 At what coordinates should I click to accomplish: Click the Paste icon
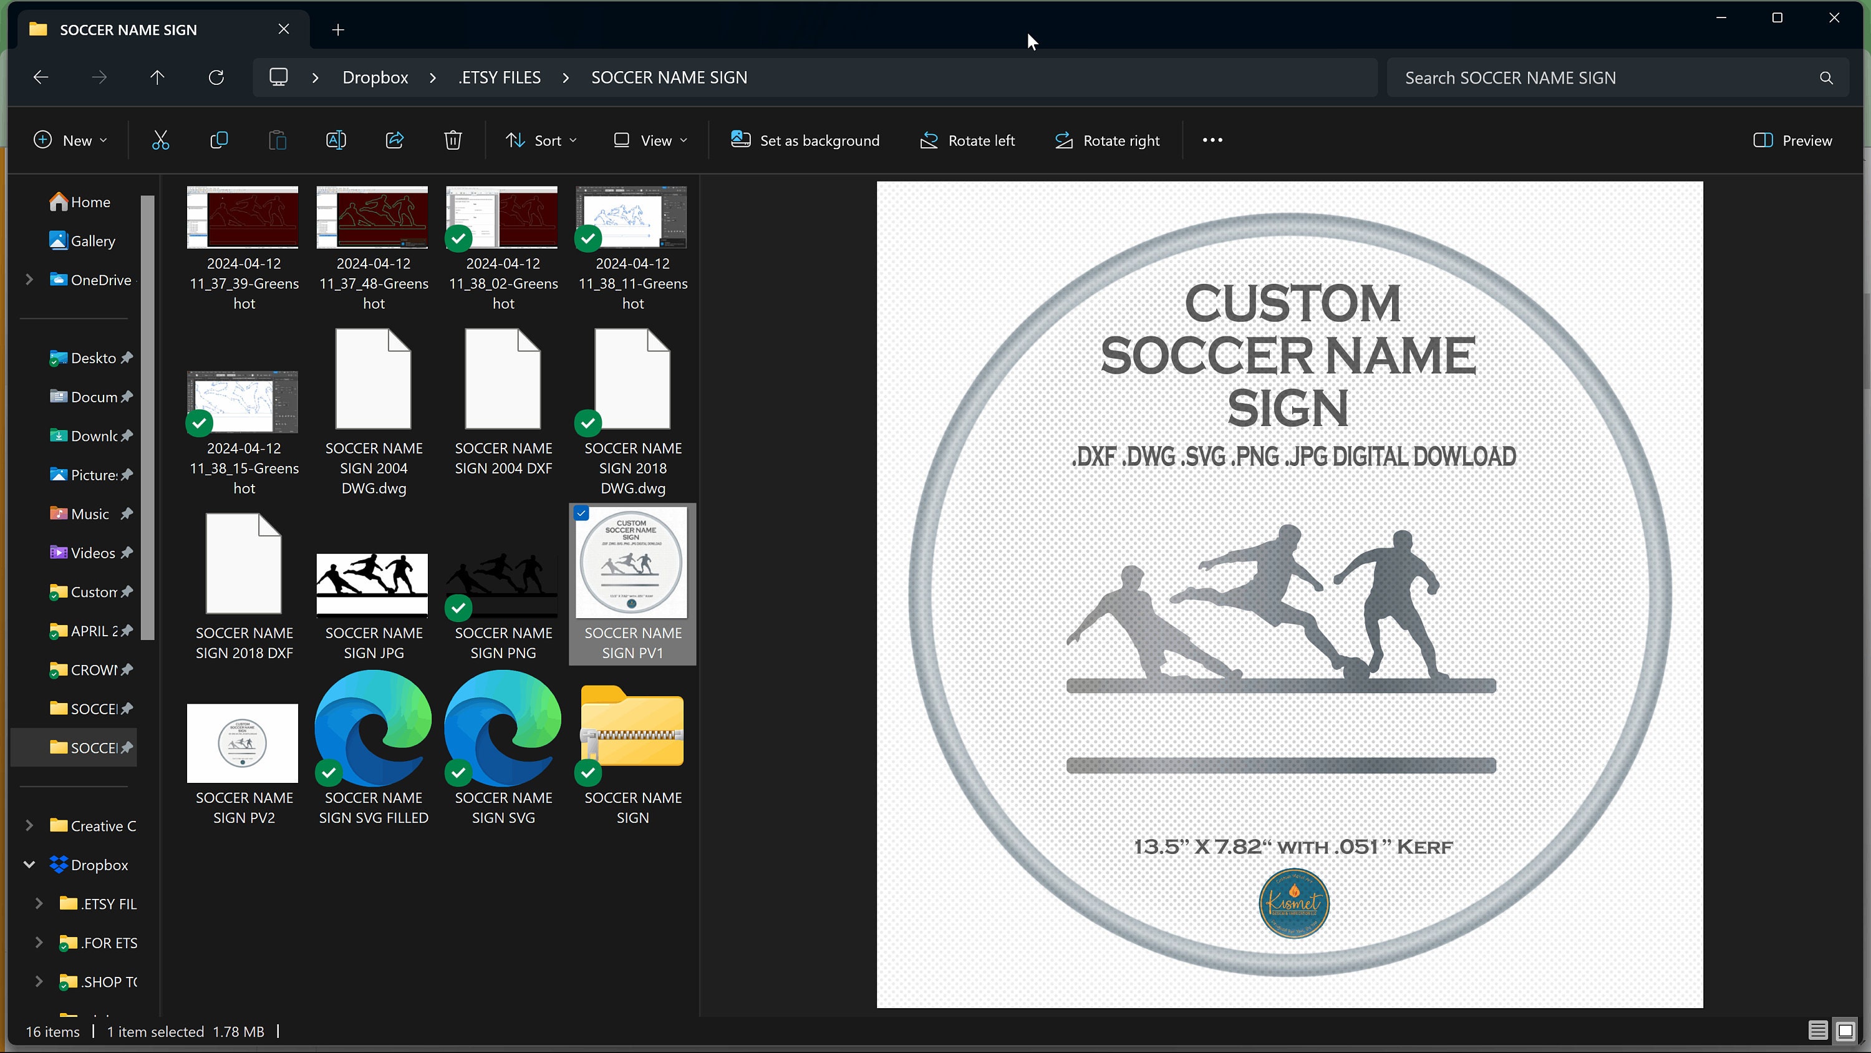[x=277, y=140]
